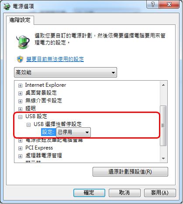Image resolution: width=183 pixels, height=204 pixels.
Task: Collapse the USB 設定 node
Action: coord(20,117)
